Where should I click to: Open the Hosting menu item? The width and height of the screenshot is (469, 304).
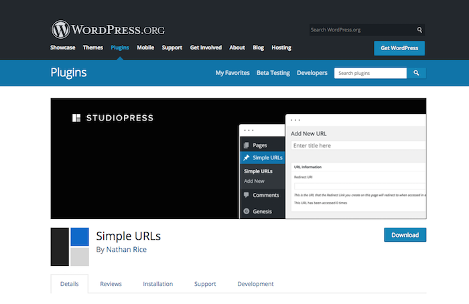tap(281, 48)
